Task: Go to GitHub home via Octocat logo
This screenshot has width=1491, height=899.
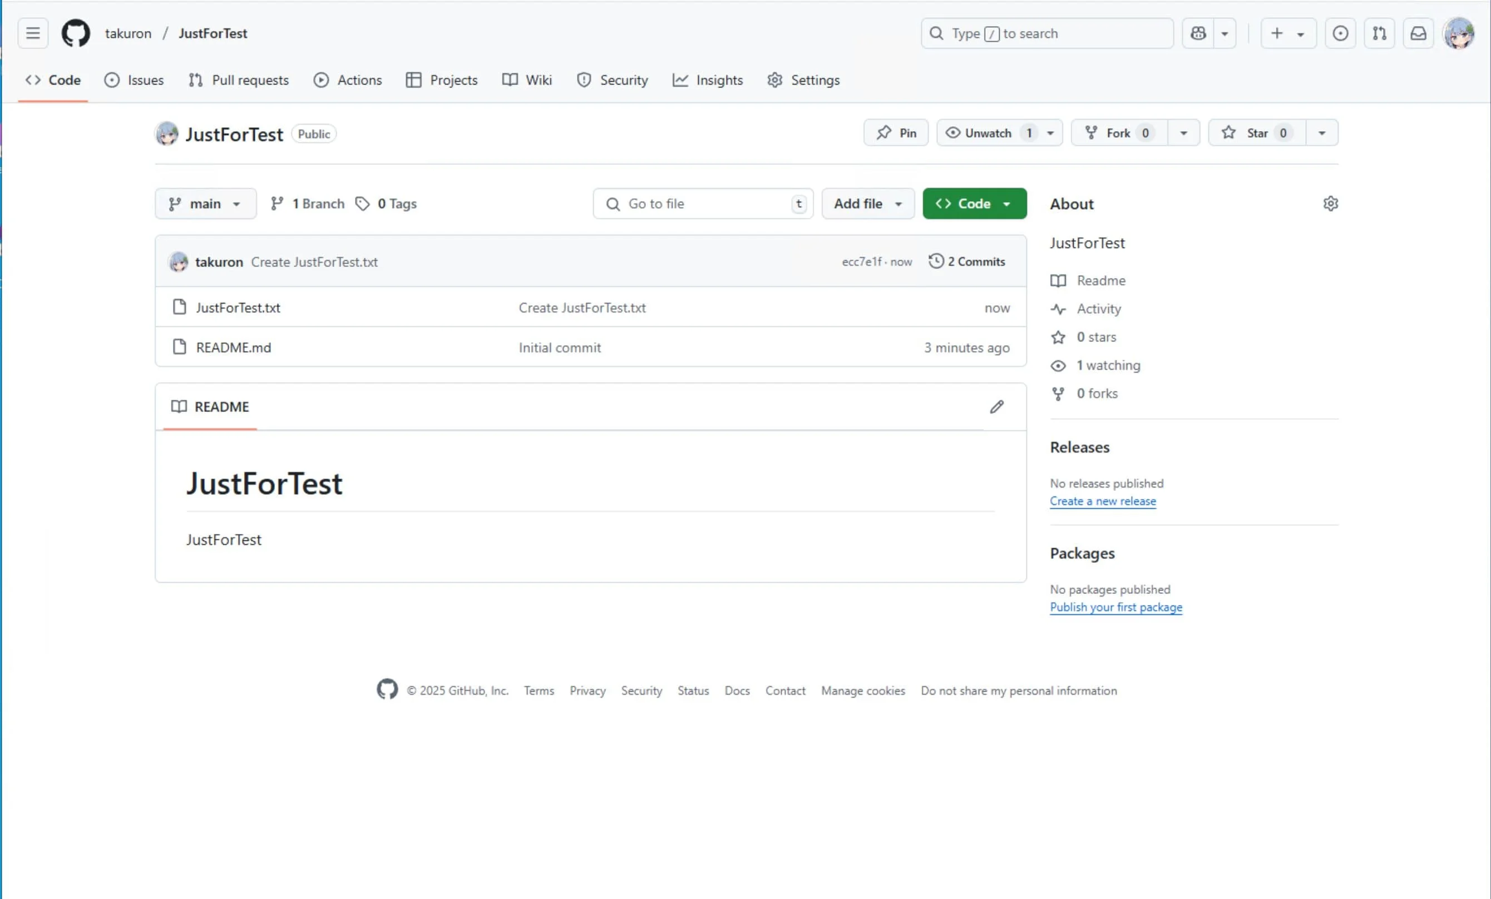Action: click(x=76, y=33)
